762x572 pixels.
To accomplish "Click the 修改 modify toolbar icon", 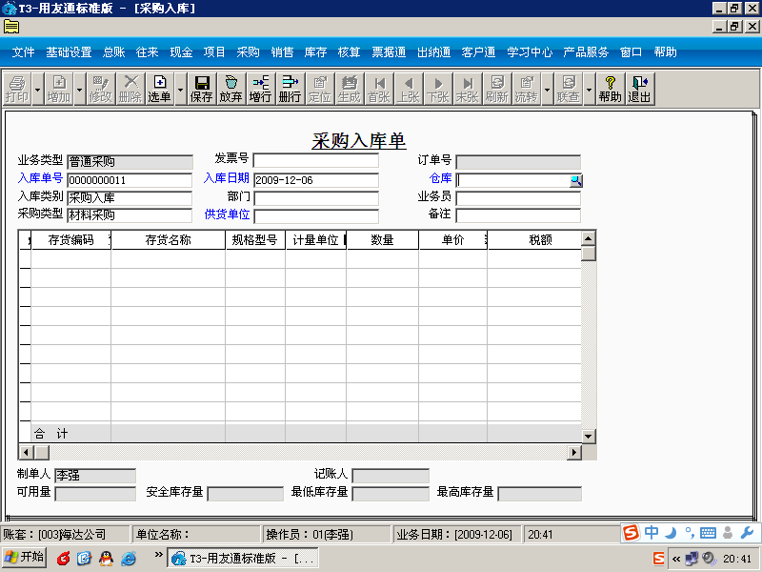I will [101, 89].
